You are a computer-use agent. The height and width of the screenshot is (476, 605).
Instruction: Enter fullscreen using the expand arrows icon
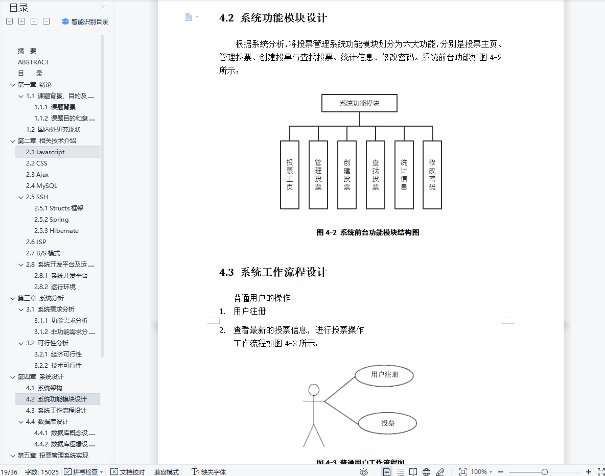[x=601, y=472]
